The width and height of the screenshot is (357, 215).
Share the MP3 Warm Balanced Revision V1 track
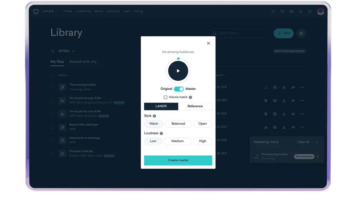click(293, 101)
